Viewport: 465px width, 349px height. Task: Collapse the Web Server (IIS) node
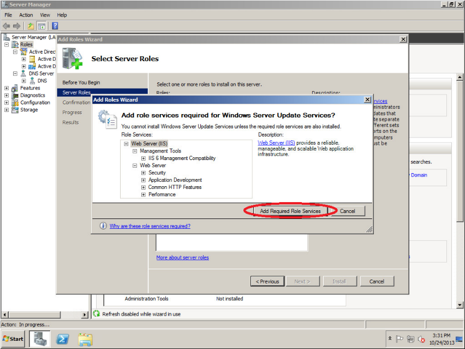click(x=126, y=144)
